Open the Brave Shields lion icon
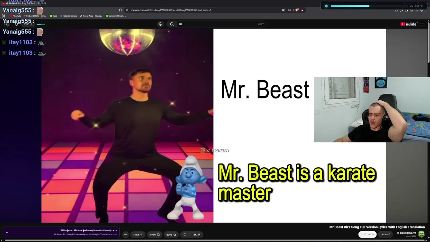This screenshot has height=242, width=430. 297,10
